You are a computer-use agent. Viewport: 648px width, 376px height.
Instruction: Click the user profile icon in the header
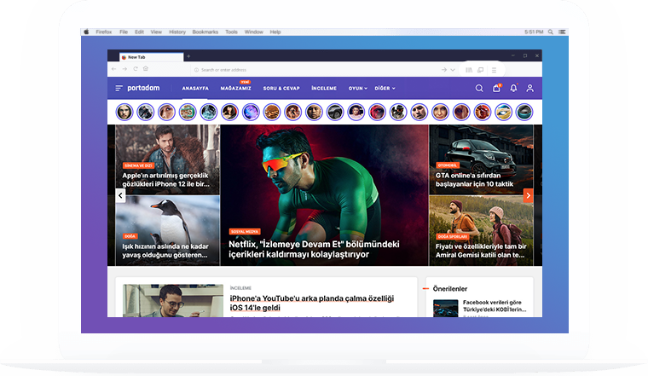tap(529, 89)
